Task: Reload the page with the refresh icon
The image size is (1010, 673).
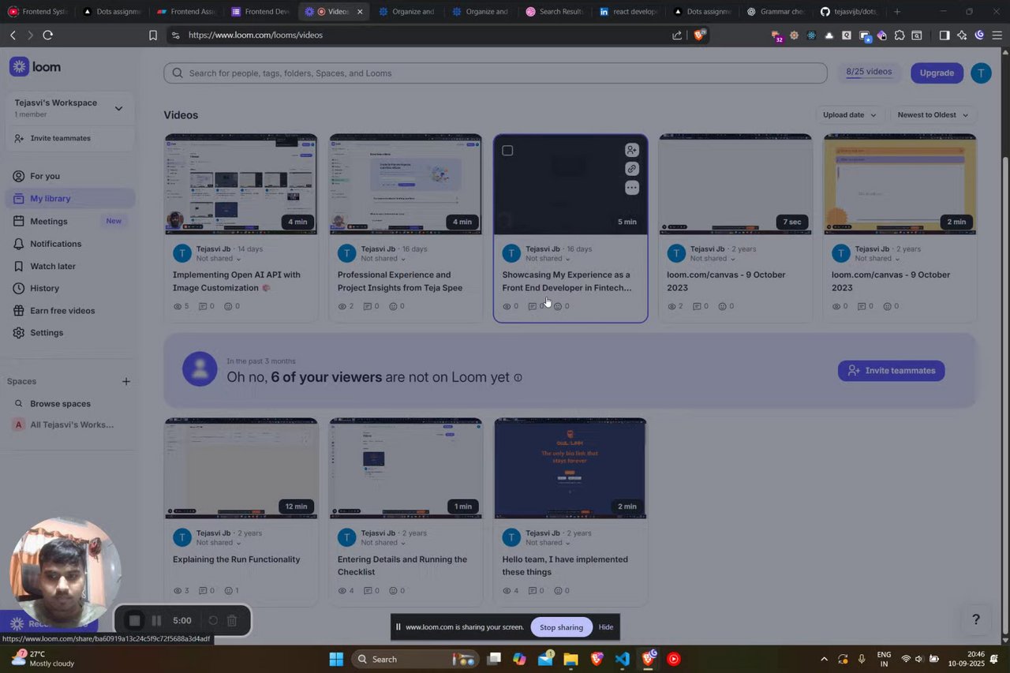Action: tap(48, 36)
